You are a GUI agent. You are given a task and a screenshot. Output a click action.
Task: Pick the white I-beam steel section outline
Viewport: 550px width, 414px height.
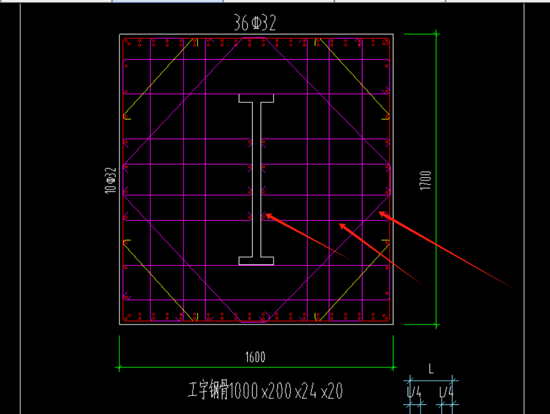pyautogui.click(x=256, y=179)
